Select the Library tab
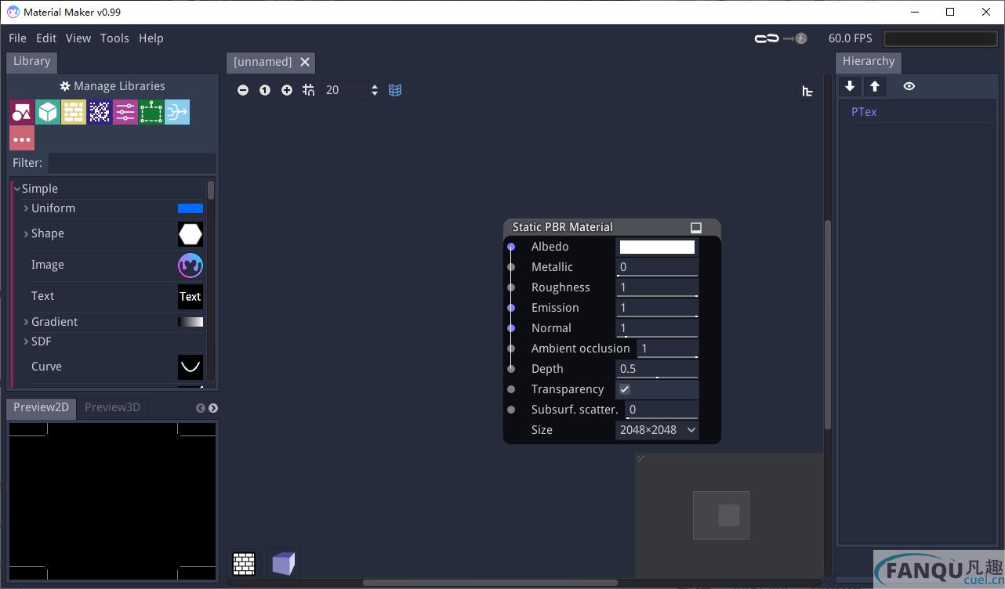 31,62
